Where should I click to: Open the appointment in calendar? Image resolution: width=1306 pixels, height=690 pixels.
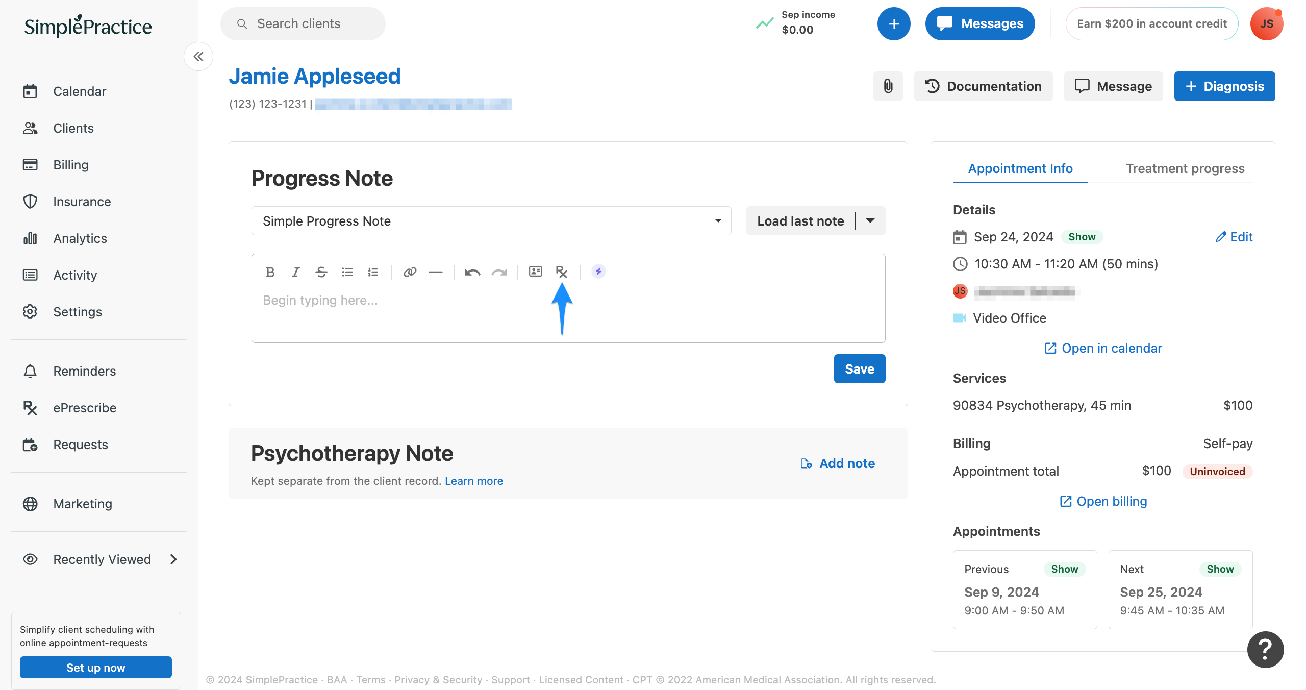[x=1102, y=348]
